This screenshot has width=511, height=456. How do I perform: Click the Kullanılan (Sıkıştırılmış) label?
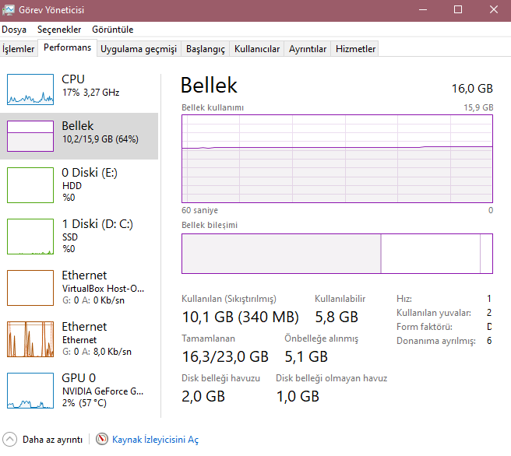point(229,299)
